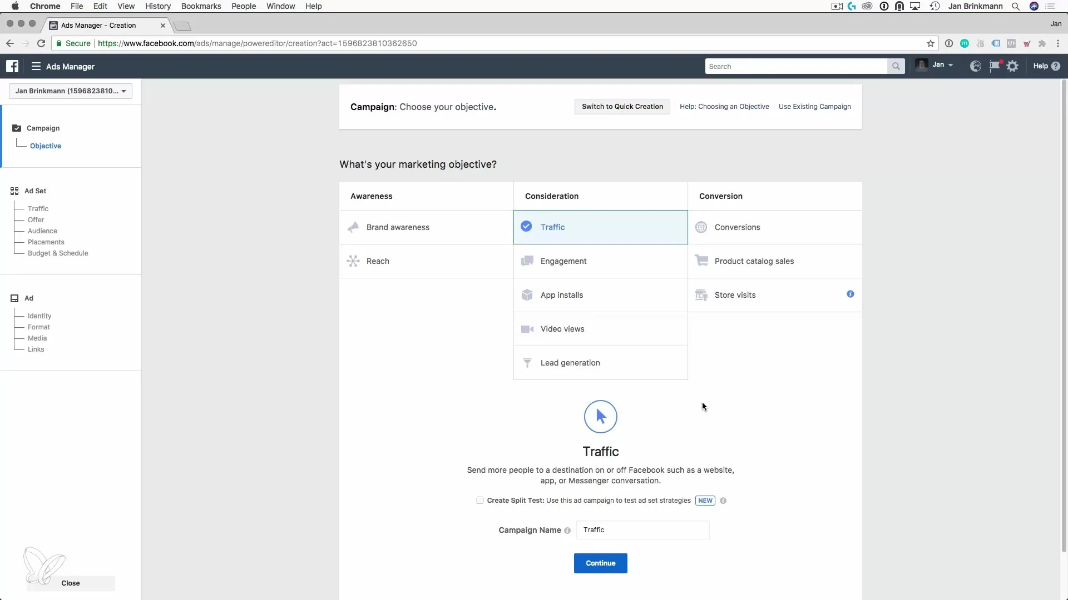Screen dimensions: 1068x600
Task: Click the Ad Set section icon
Action: pos(14,191)
